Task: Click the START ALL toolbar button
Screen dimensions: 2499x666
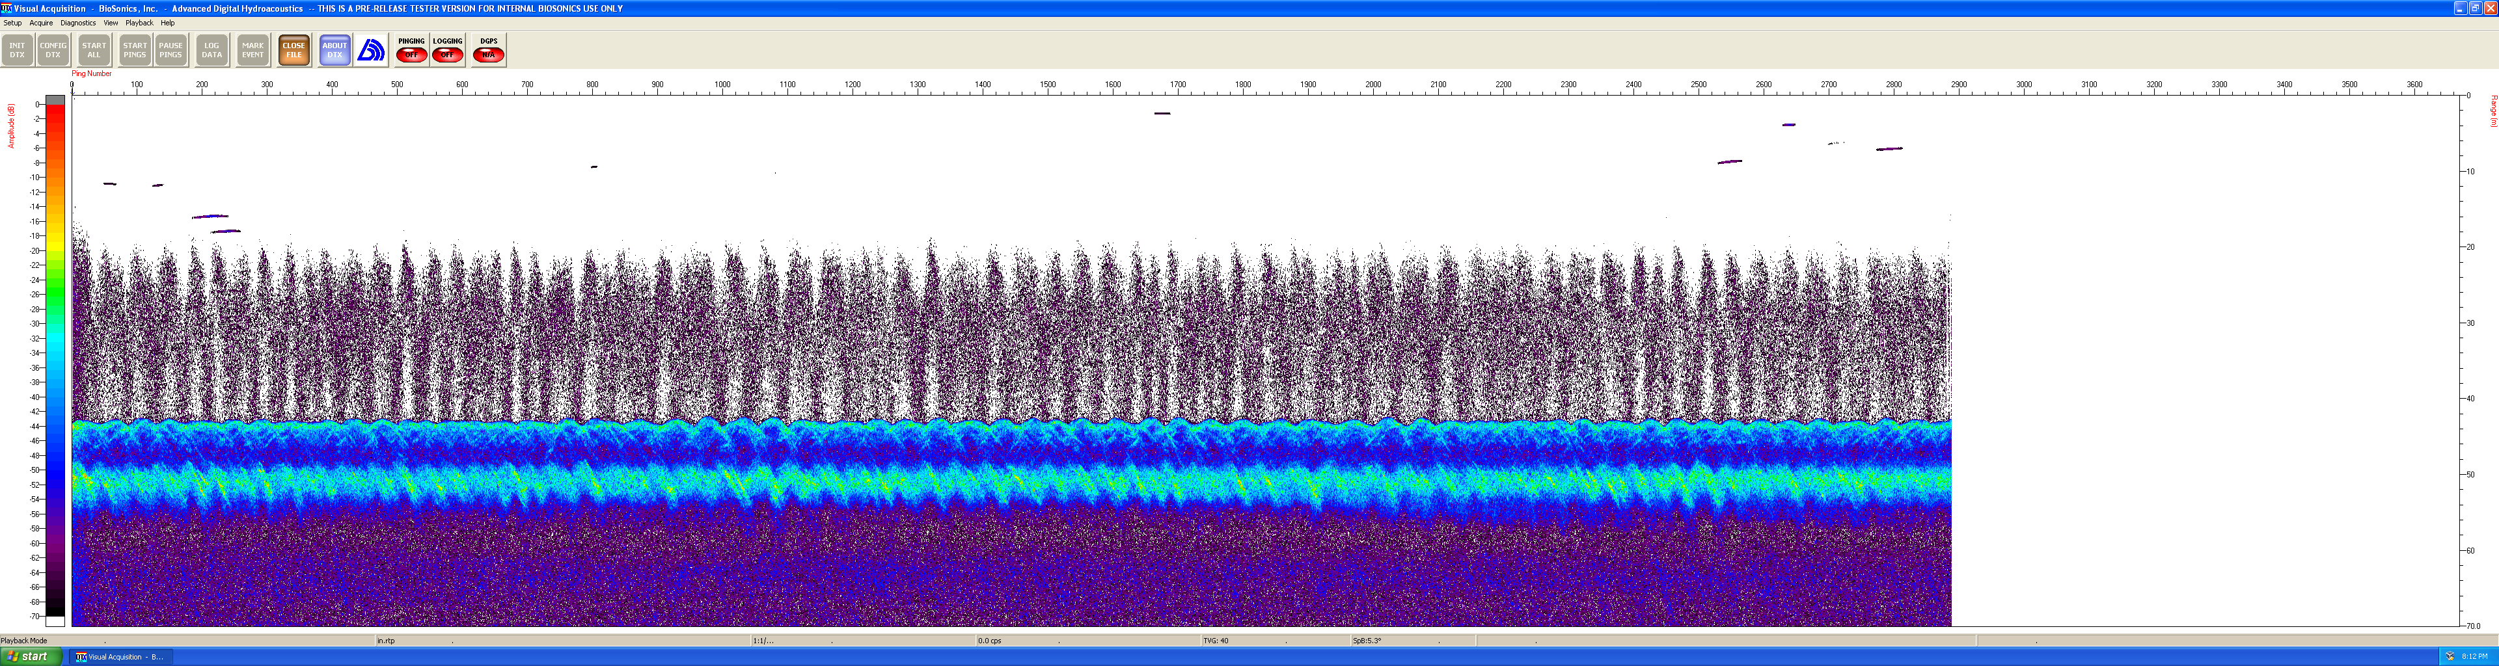Action: pyautogui.click(x=94, y=51)
